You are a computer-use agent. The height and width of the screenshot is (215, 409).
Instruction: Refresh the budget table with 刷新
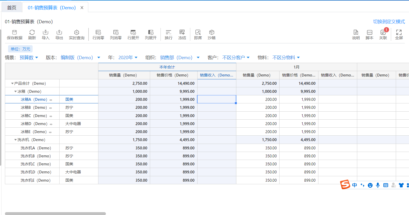coord(32,32)
